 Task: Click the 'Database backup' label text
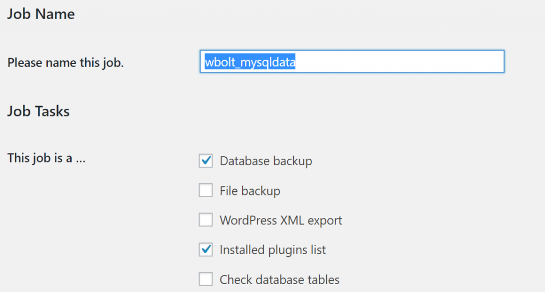pyautogui.click(x=266, y=161)
